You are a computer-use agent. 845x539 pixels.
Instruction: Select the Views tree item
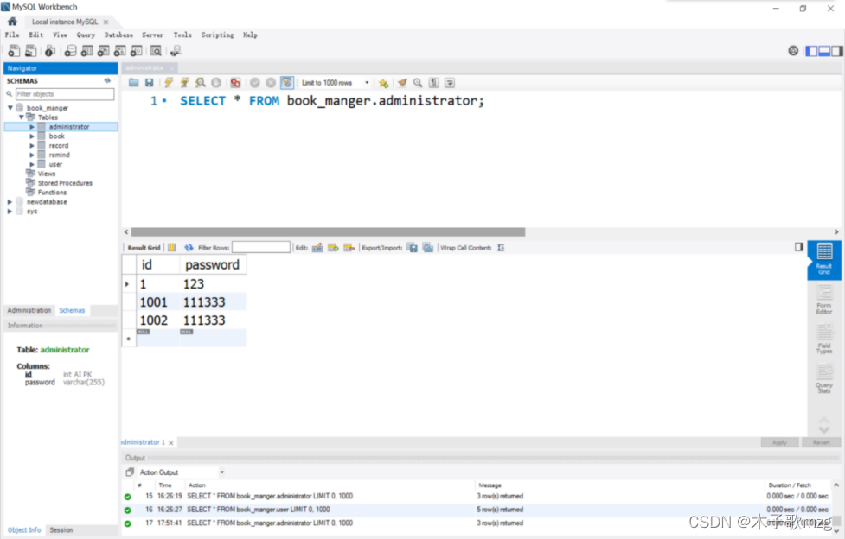coord(47,174)
